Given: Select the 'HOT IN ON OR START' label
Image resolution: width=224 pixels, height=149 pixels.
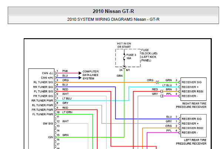Looking at the screenshot, I should (124, 45).
